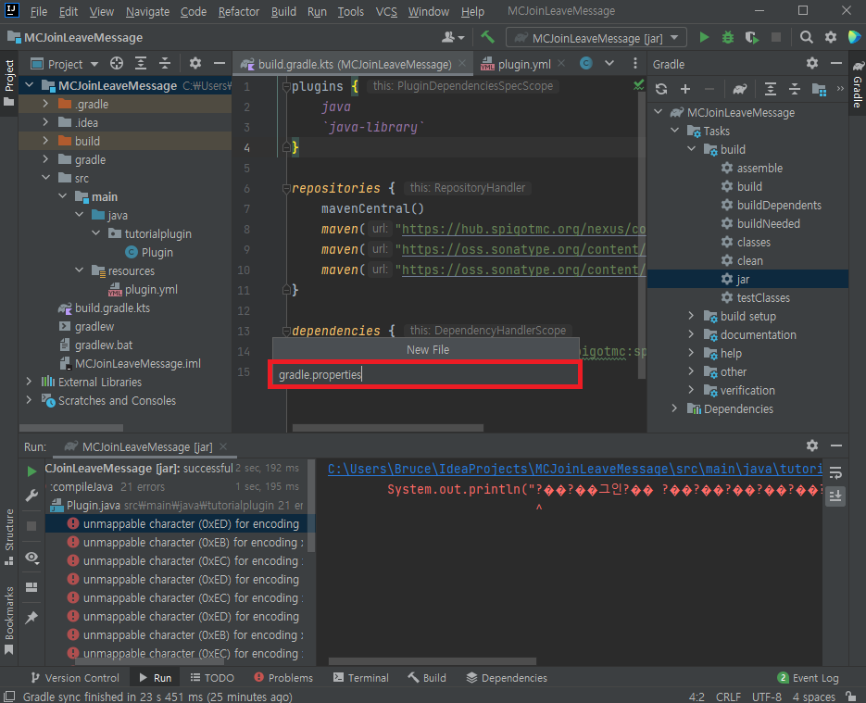Open the VCS menu
The height and width of the screenshot is (703, 866).
pyautogui.click(x=386, y=11)
